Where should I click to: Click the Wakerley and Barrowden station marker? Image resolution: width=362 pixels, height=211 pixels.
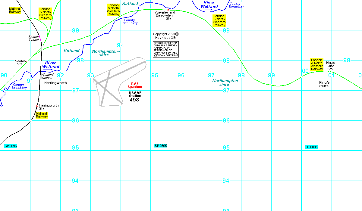168,10
